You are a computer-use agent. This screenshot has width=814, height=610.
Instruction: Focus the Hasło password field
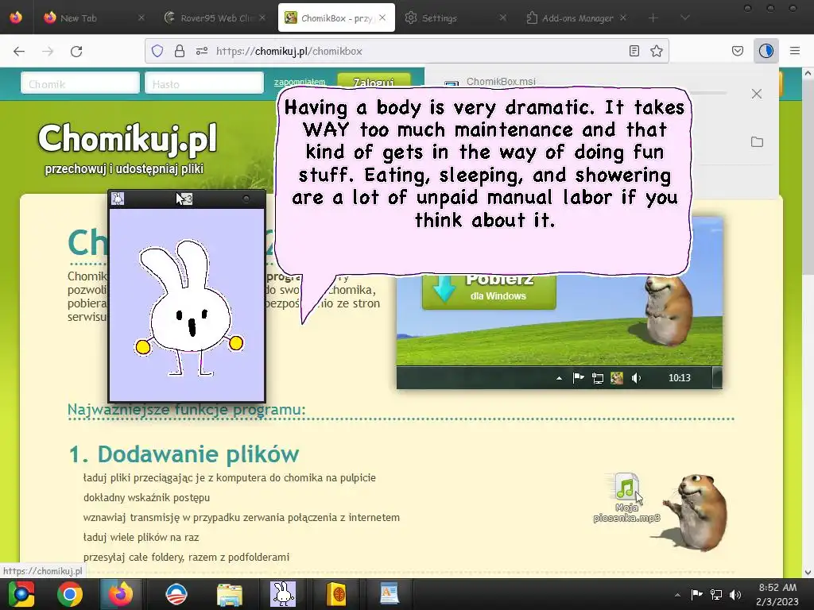tap(204, 83)
